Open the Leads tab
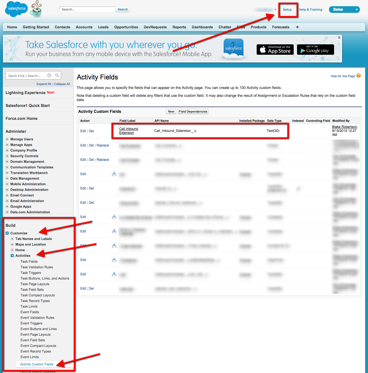This screenshot has width=368, height=373. coord(103,27)
